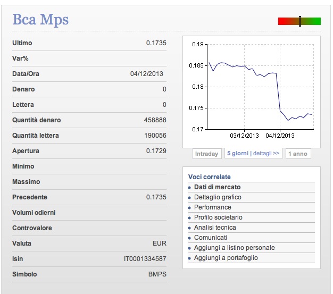Click the red-green trend indicator bar
333x294 pixels.
(299, 21)
